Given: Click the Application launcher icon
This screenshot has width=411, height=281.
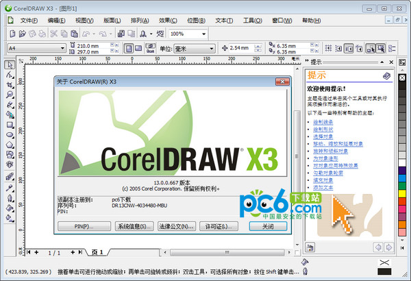Looking at the screenshot, I should point(143,34).
